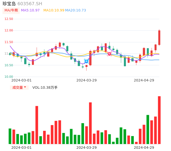Click the 成交量 volume label
The image size is (171, 151).
(18, 87)
